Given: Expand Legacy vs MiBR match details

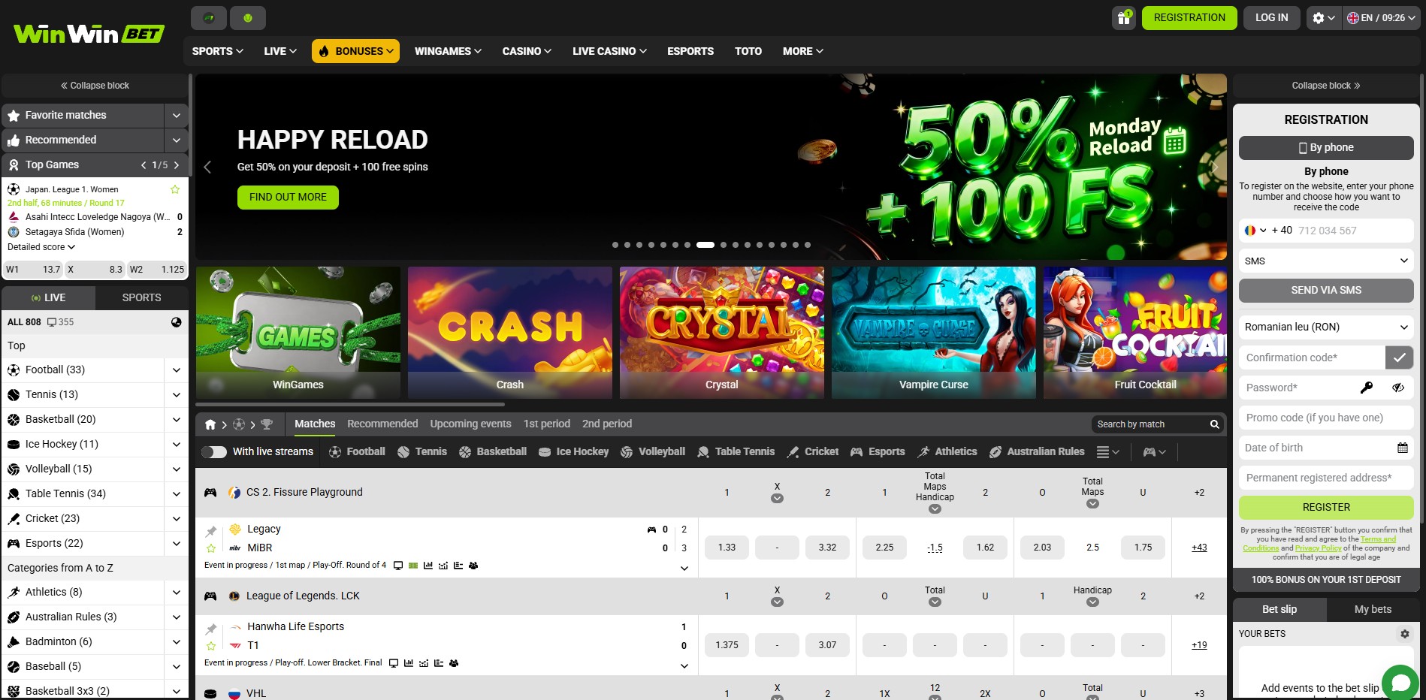Looking at the screenshot, I should tap(684, 569).
